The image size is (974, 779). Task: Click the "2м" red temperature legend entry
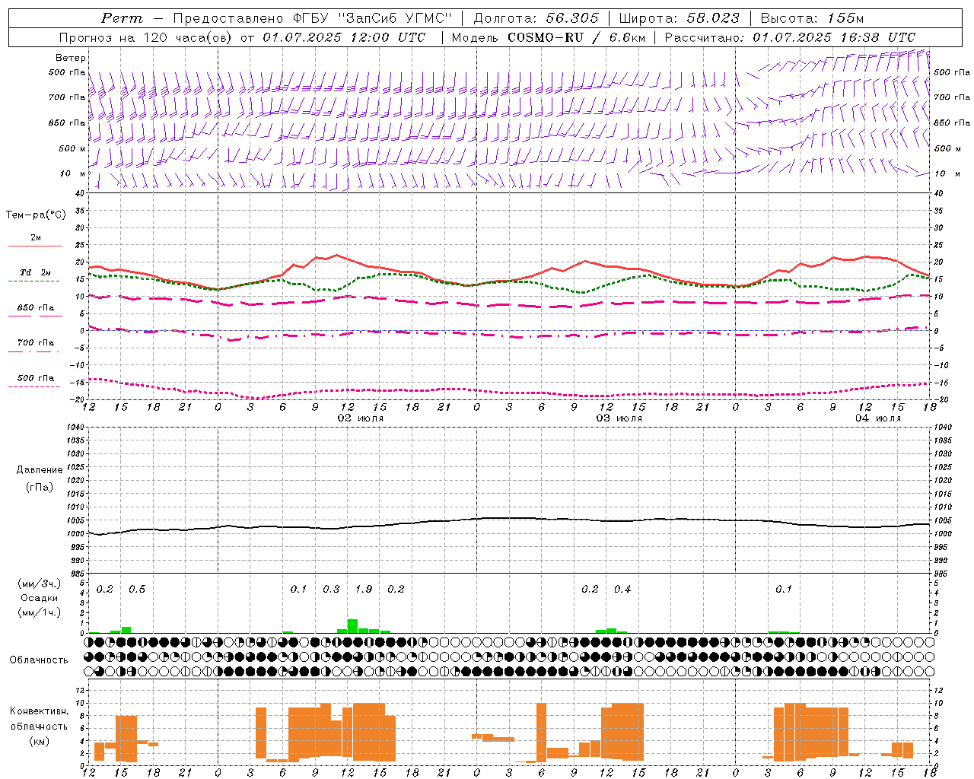point(36,238)
